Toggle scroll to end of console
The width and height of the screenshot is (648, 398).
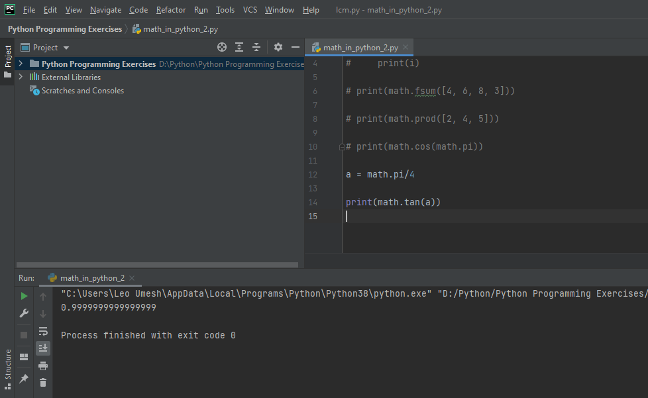coord(43,348)
